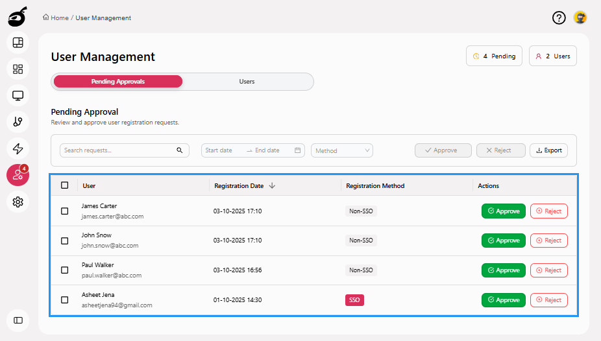Screen dimensions: 601x341
Task: Open user management icon with badge
Action: (x=18, y=175)
